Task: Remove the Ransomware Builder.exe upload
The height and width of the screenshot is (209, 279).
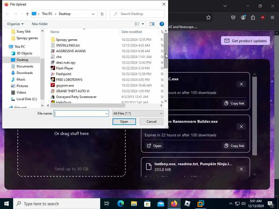Action: (241, 127)
